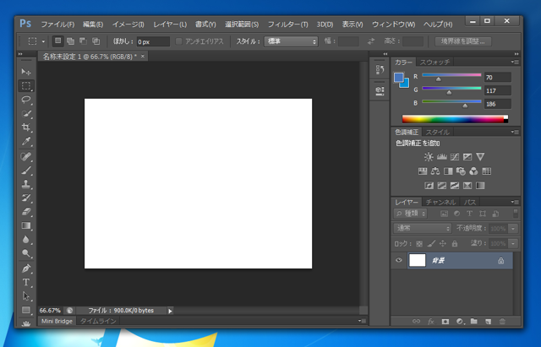Add a layer mask
The image size is (541, 347).
click(x=445, y=321)
